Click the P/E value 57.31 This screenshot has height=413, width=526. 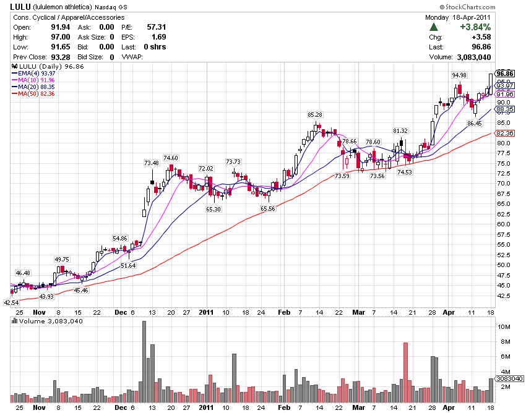point(157,27)
